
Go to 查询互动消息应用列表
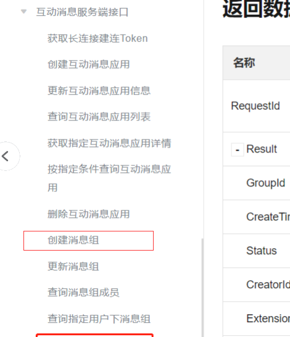coord(99,117)
